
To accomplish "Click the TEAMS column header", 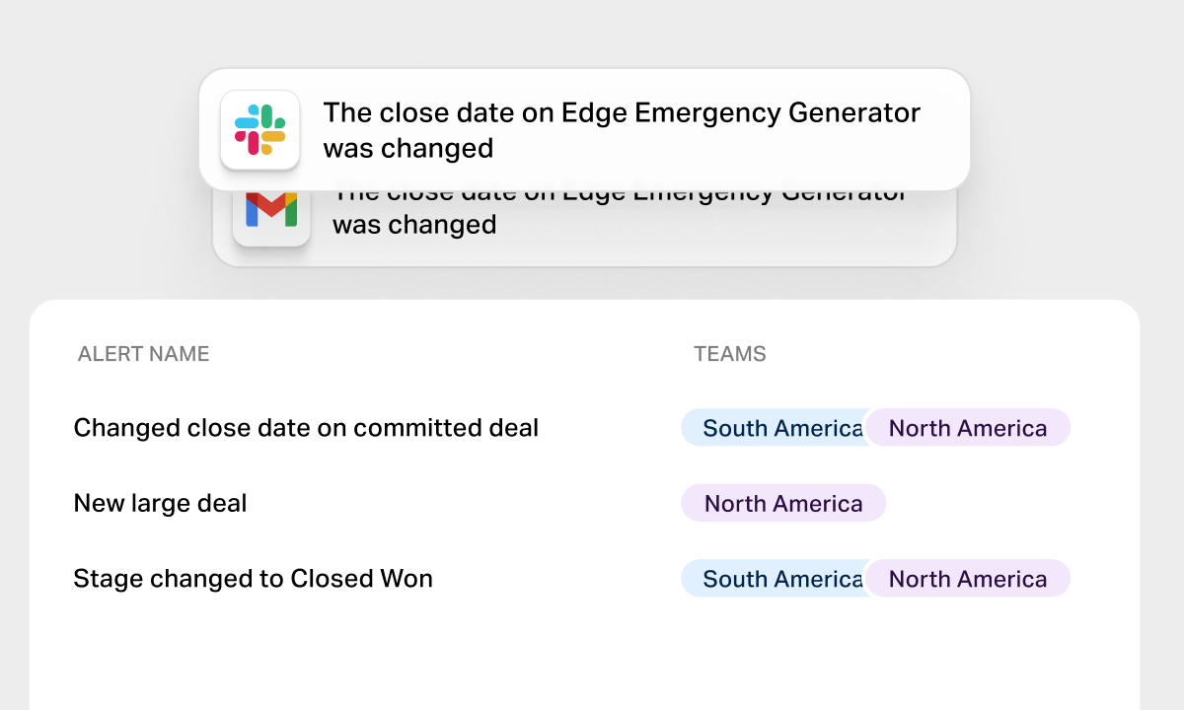I will click(730, 353).
